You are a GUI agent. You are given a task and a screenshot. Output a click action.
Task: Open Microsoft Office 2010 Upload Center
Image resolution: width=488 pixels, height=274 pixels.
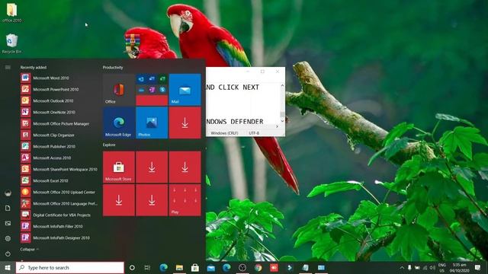tap(59, 192)
